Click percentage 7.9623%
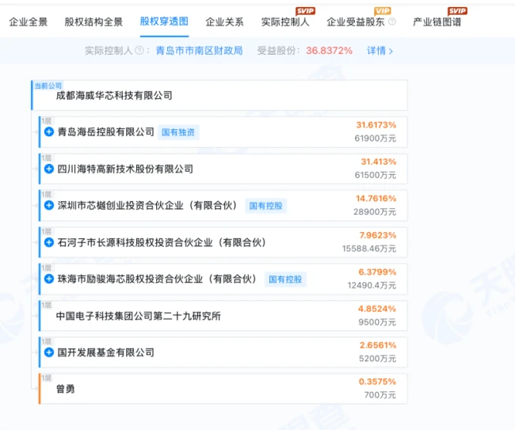The width and height of the screenshot is (515, 430). tap(378, 235)
